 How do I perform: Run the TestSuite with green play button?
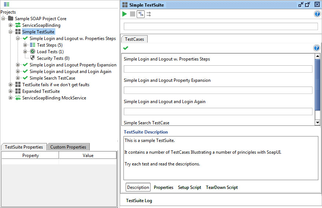pyautogui.click(x=125, y=14)
